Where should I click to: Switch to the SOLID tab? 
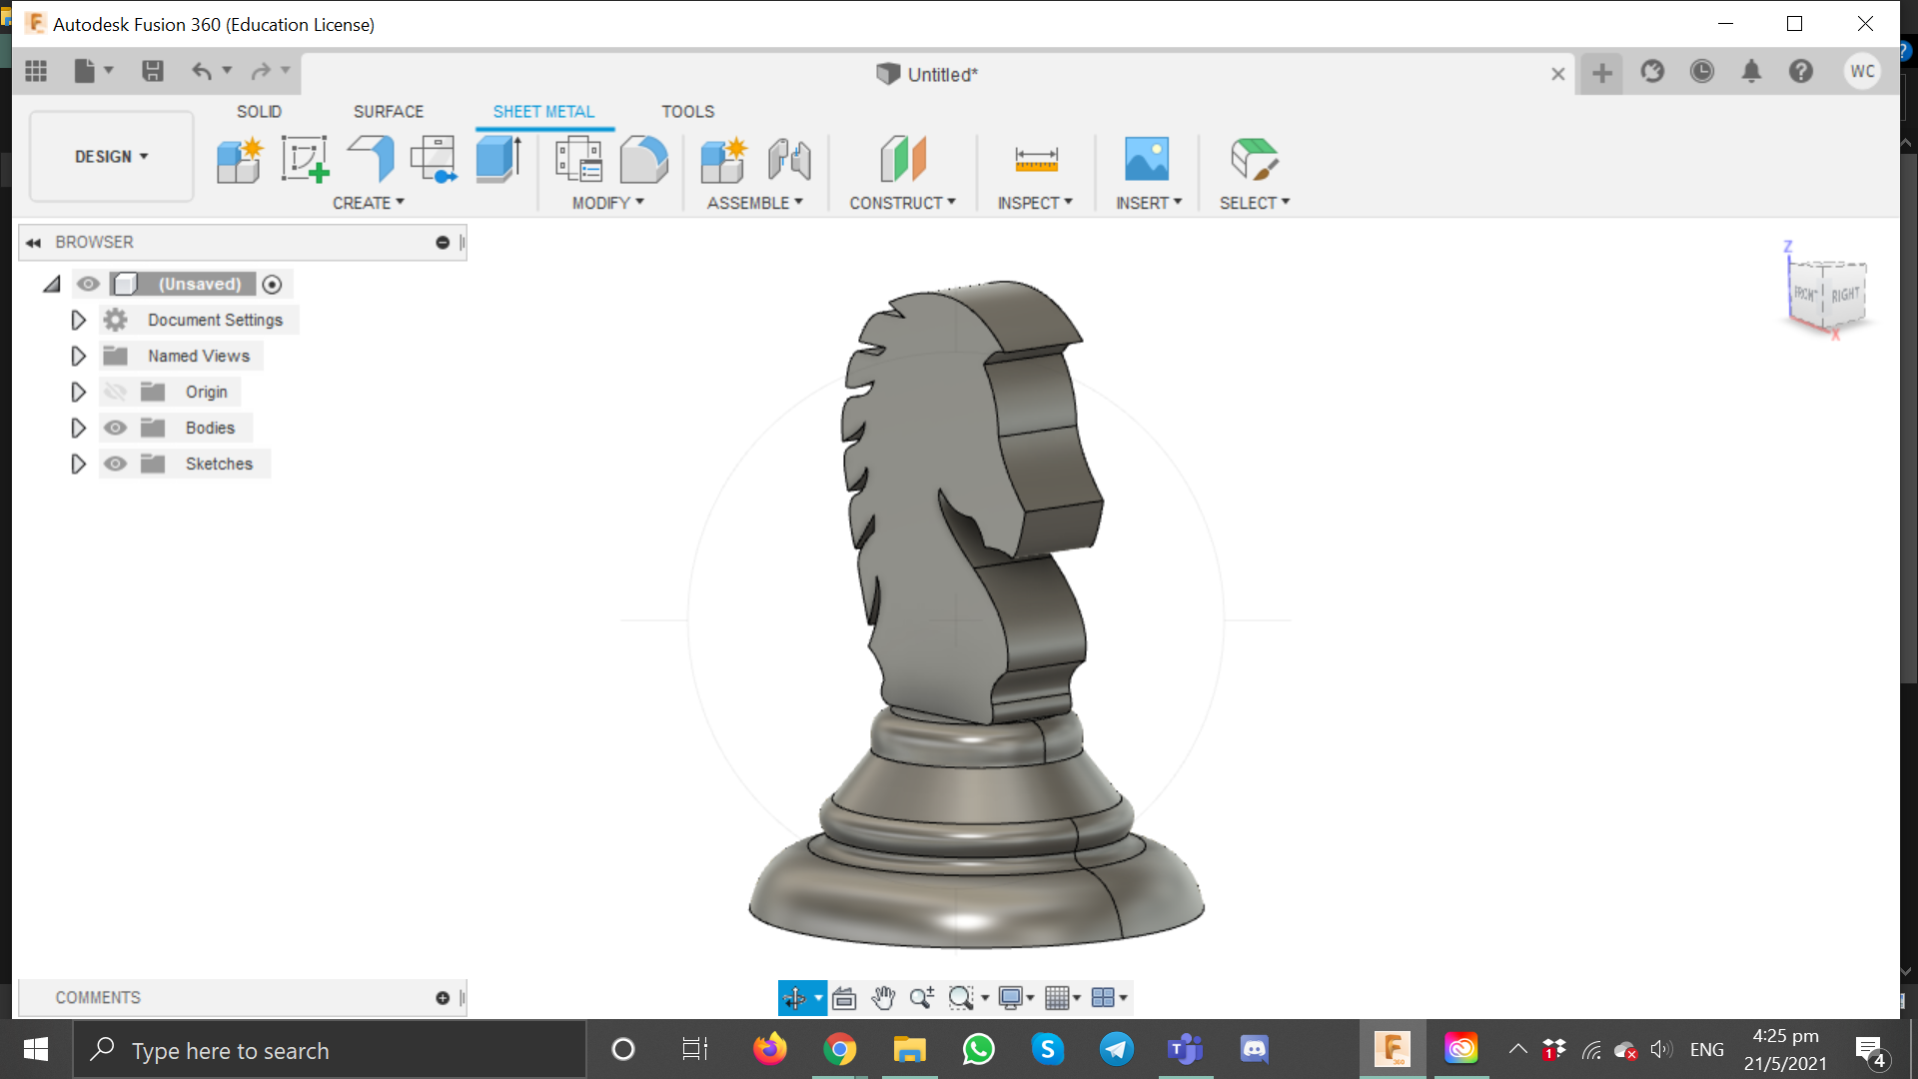click(259, 112)
